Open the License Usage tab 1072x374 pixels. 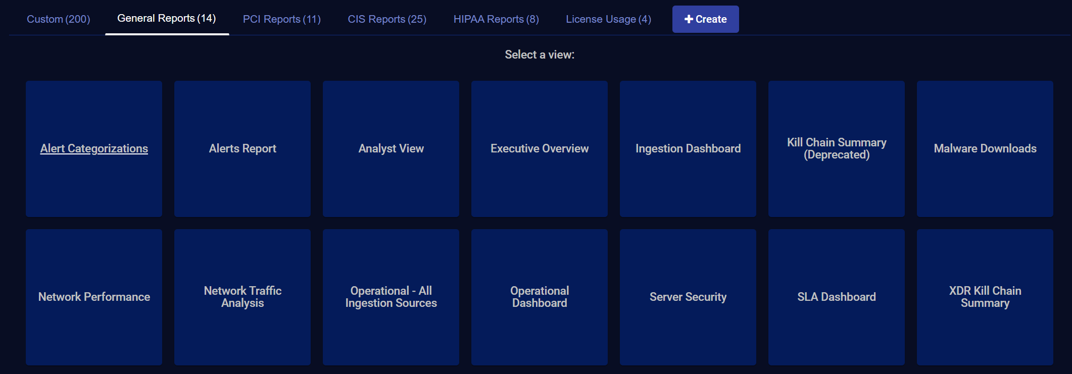click(x=608, y=19)
